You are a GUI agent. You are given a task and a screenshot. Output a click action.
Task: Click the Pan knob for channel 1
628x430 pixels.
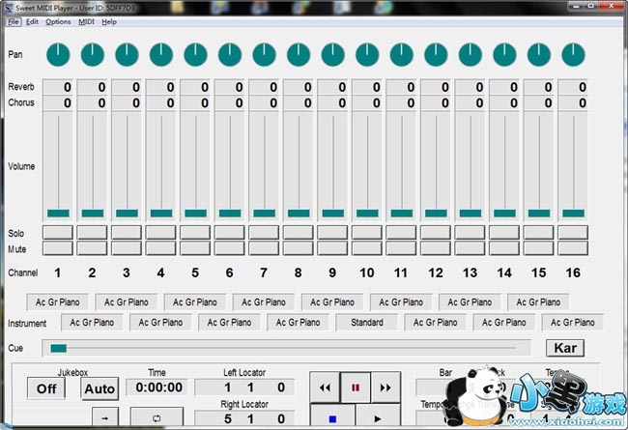click(x=58, y=55)
